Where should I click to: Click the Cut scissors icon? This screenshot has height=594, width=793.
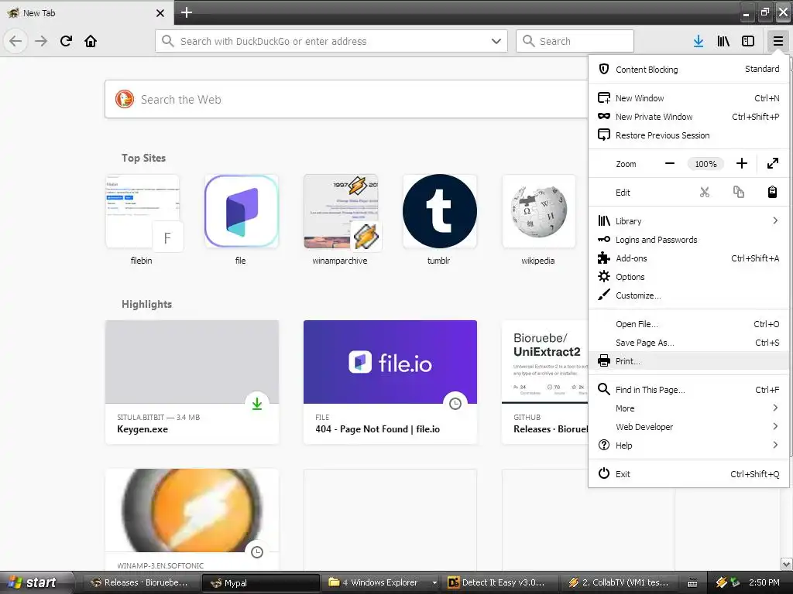pos(705,192)
